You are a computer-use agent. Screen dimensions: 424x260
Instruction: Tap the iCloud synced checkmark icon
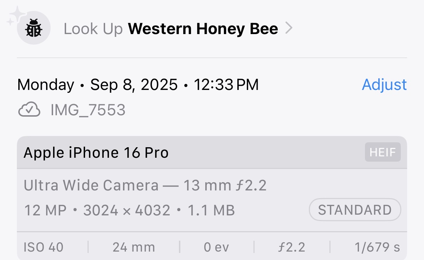click(29, 110)
